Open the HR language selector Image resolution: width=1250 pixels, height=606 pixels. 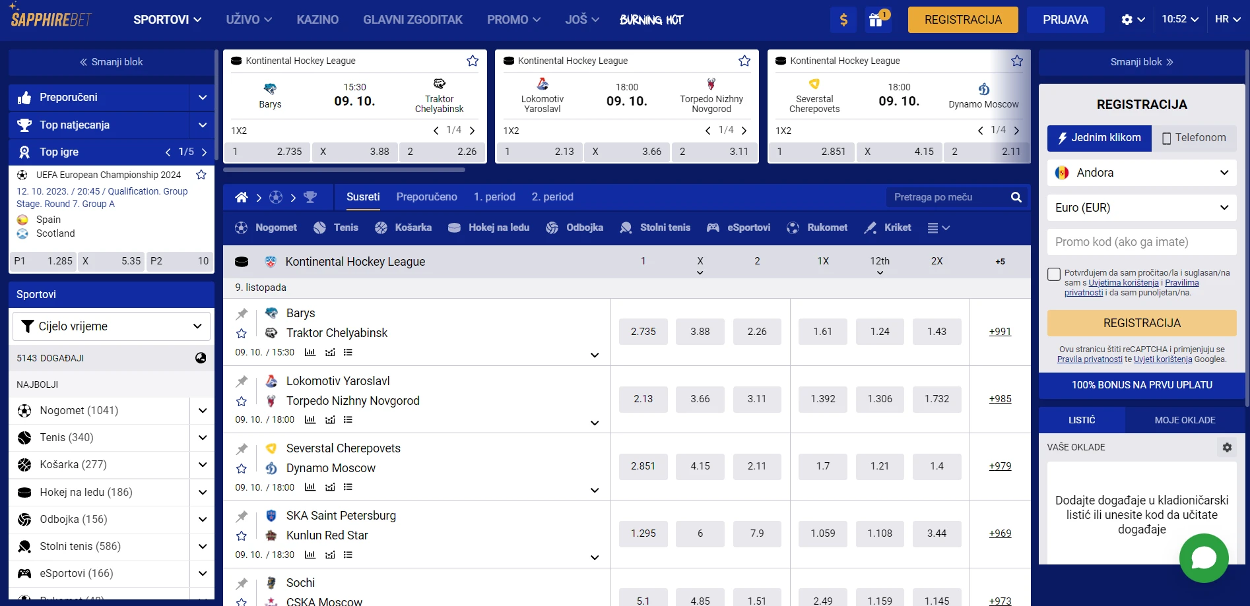pos(1228,19)
